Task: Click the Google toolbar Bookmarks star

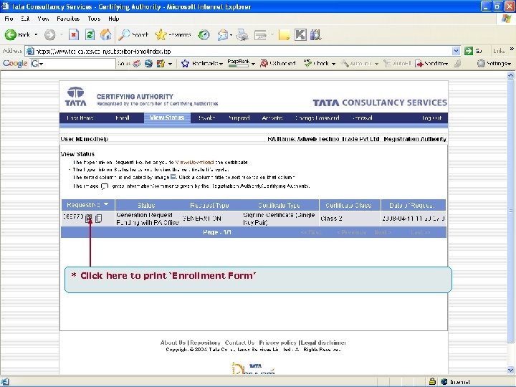Action: (x=186, y=64)
